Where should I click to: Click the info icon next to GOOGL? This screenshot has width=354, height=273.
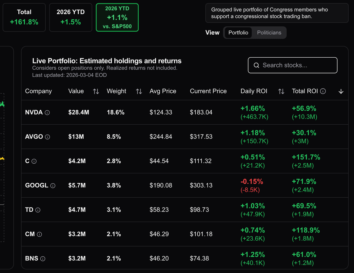pyautogui.click(x=53, y=186)
